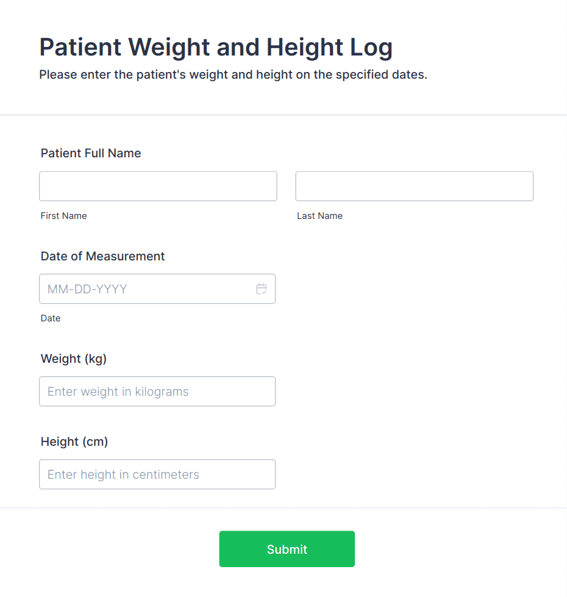Click inside the Last Name input field

tap(414, 186)
